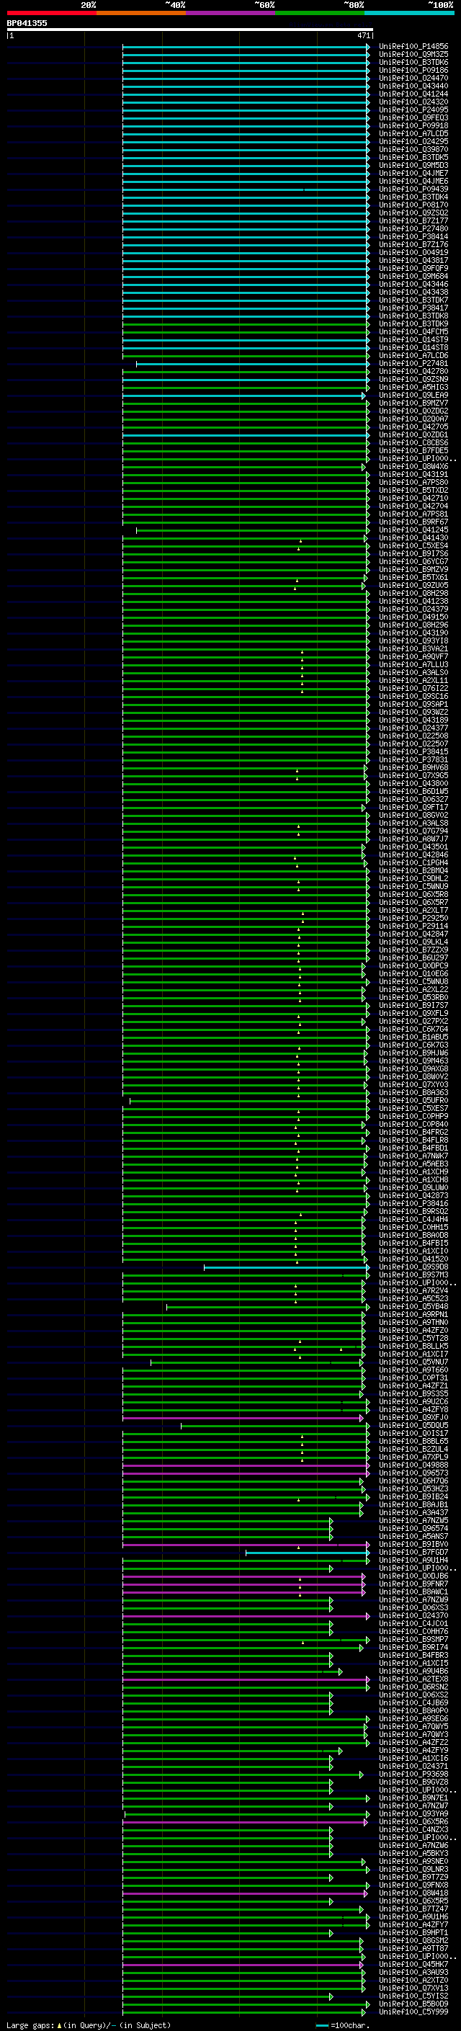The height and width of the screenshot is (2031, 461).
Task: Select the UniRef100_Q10EG6 label
Action: [x=413, y=974]
